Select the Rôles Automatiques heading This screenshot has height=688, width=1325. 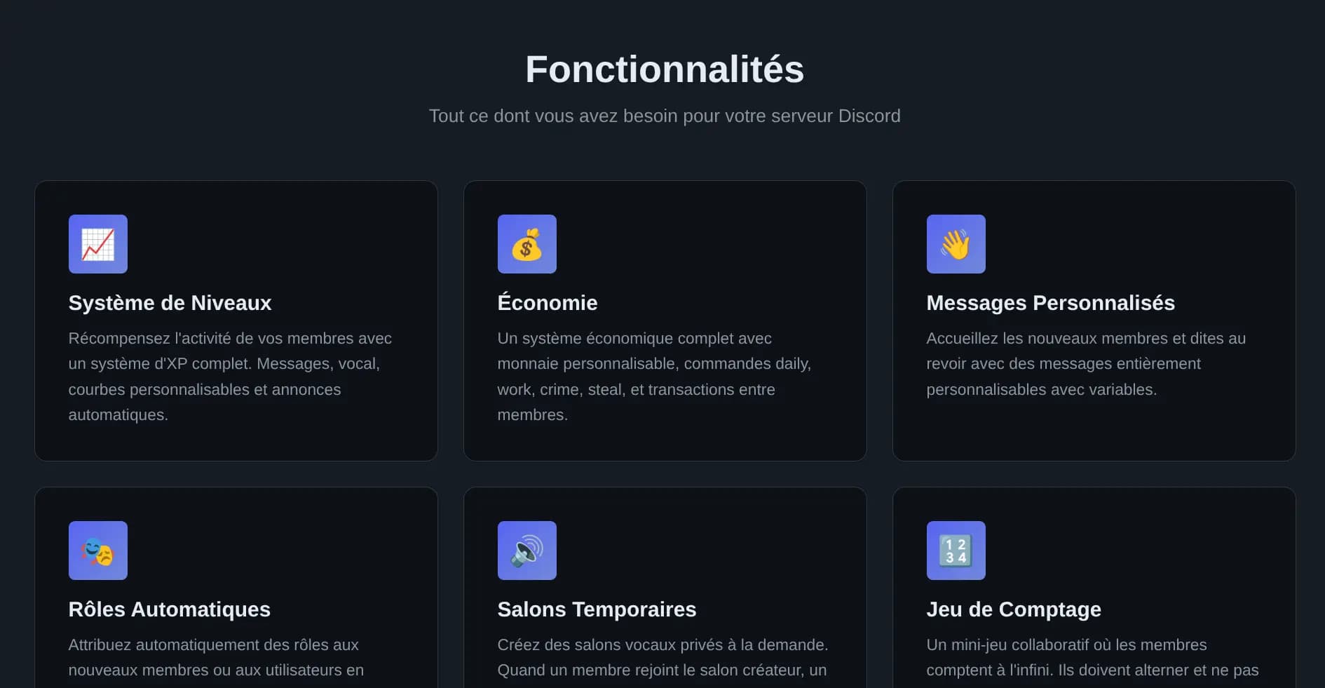(x=170, y=609)
